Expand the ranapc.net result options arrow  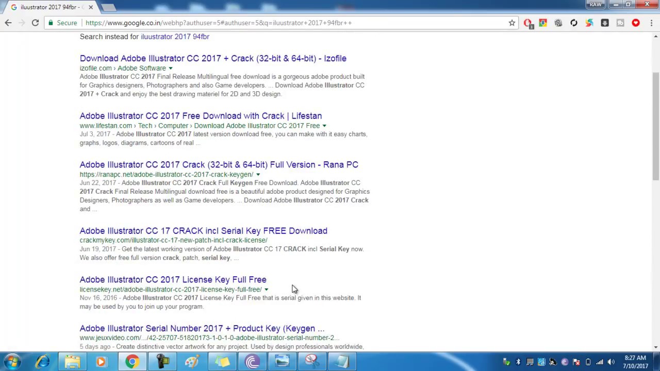click(x=258, y=175)
